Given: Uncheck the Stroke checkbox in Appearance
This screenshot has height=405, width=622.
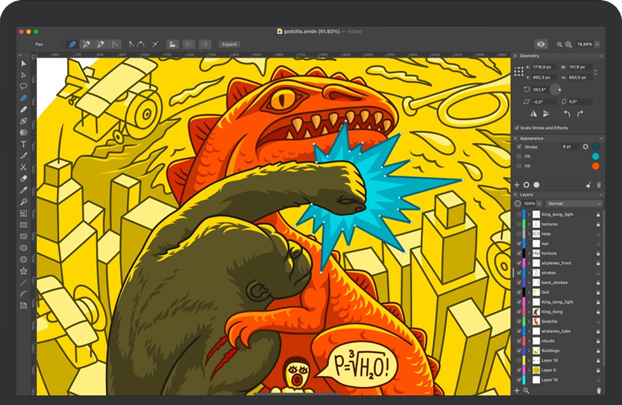Looking at the screenshot, I should pos(518,147).
